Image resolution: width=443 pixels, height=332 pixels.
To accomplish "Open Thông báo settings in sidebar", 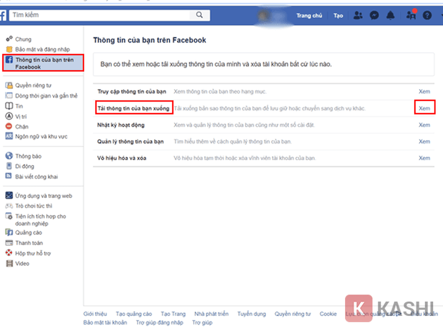I will [29, 156].
